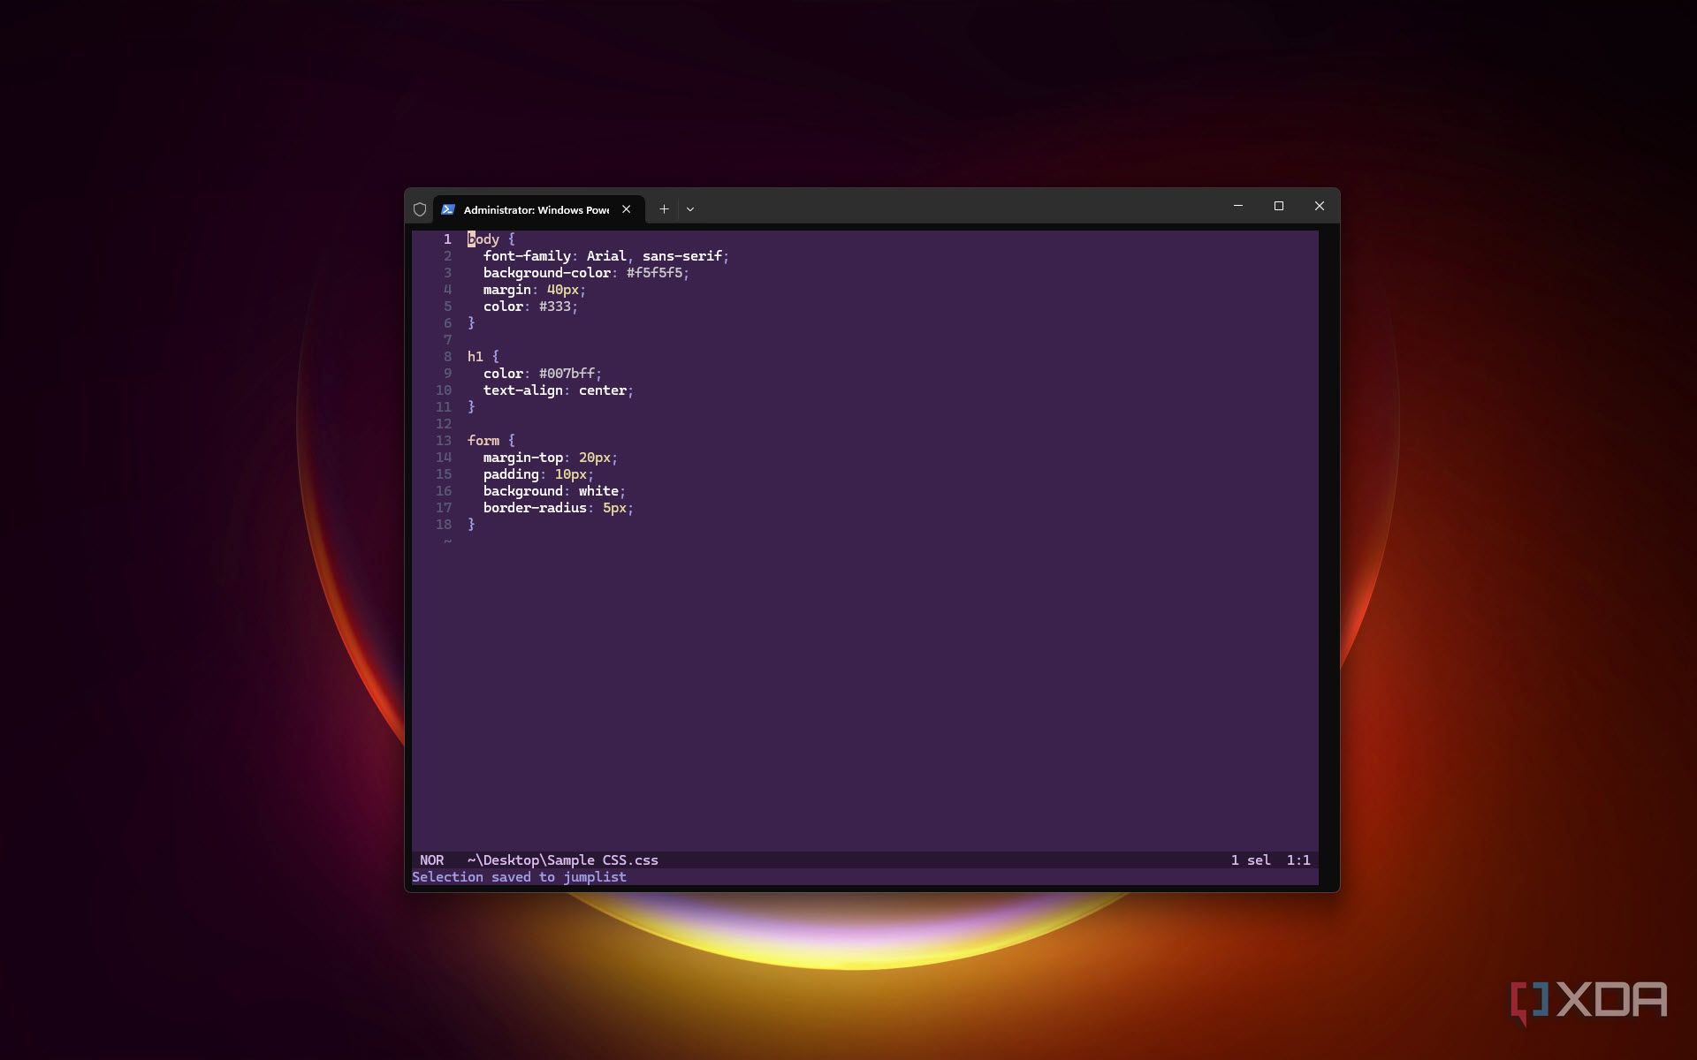Minimize the terminal window
The width and height of the screenshot is (1697, 1060).
point(1237,206)
